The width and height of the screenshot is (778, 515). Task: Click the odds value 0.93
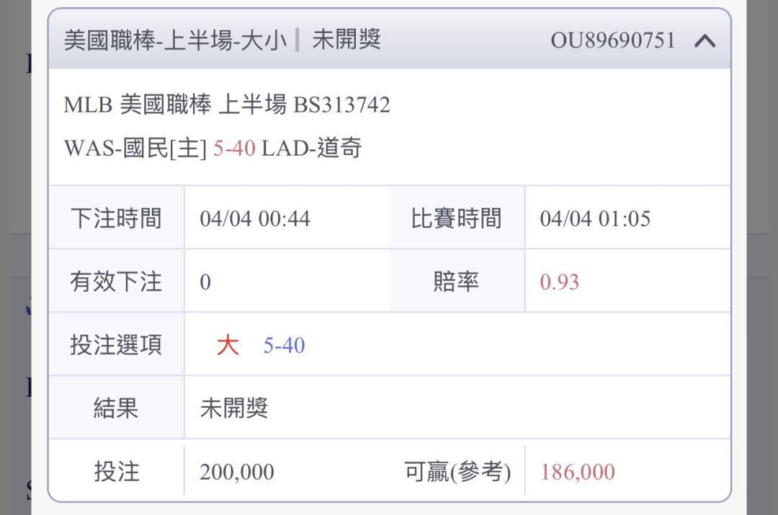click(x=560, y=282)
